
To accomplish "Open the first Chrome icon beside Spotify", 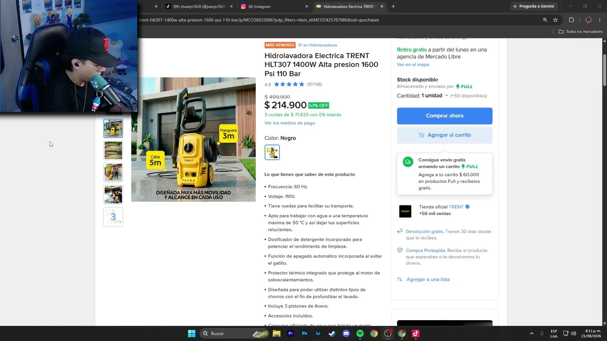I will (x=374, y=333).
